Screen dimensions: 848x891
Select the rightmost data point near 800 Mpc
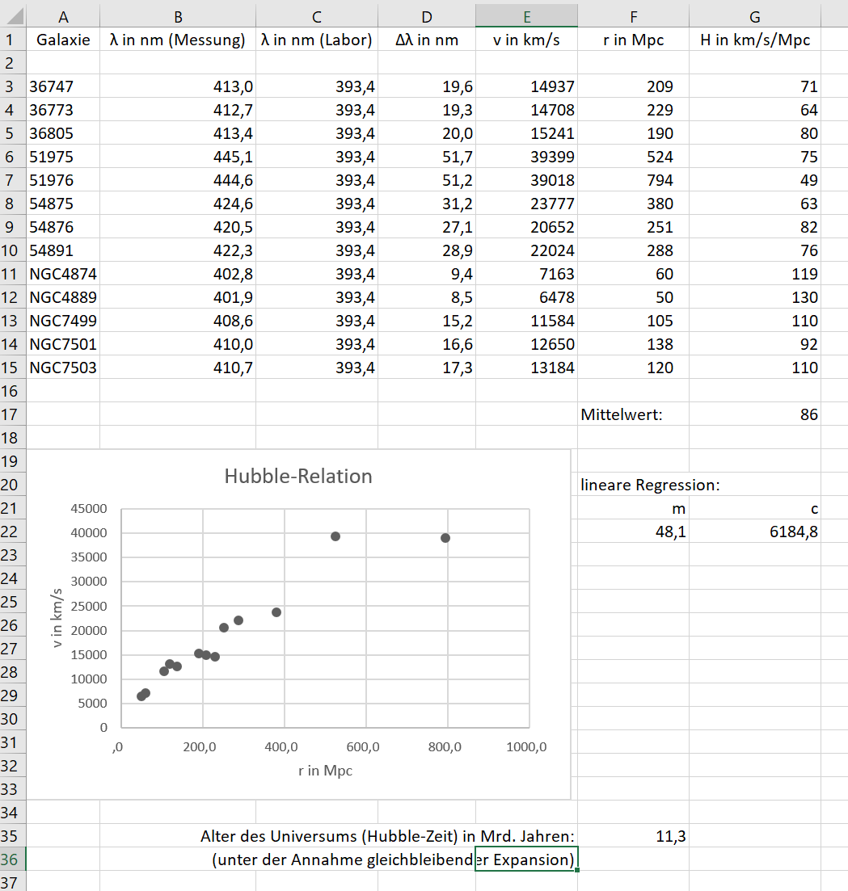pos(445,538)
